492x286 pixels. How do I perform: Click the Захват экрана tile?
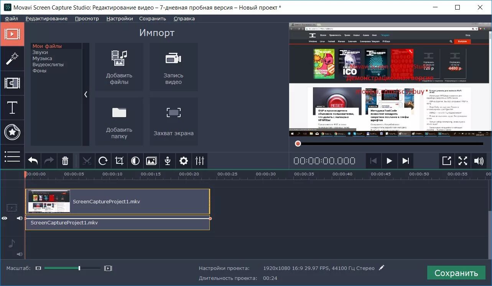(174, 121)
